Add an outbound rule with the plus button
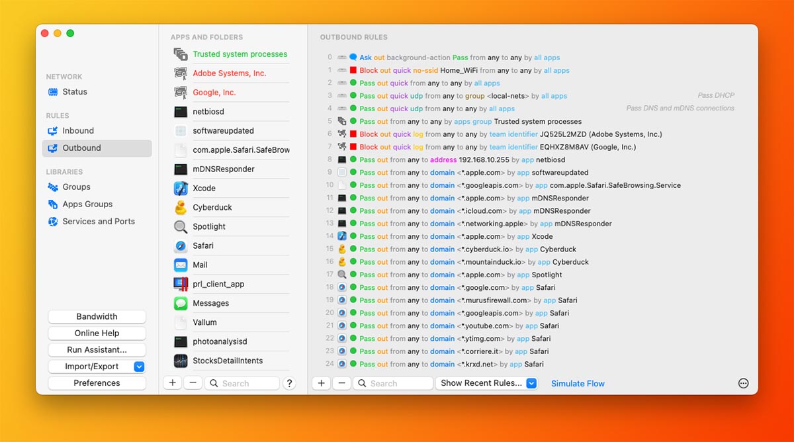This screenshot has width=794, height=442. click(321, 383)
